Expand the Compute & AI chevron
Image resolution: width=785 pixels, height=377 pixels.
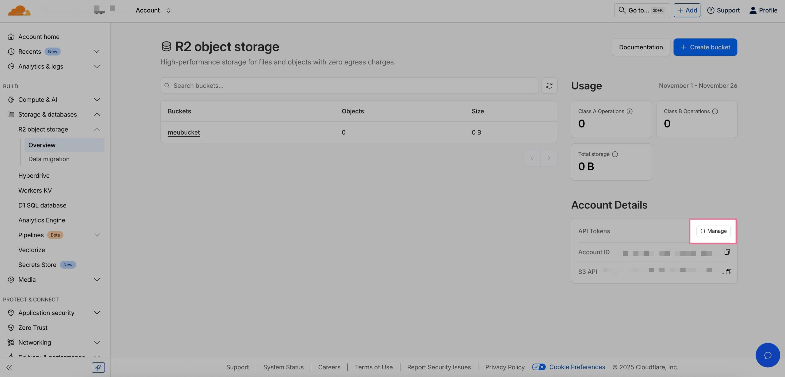(97, 100)
